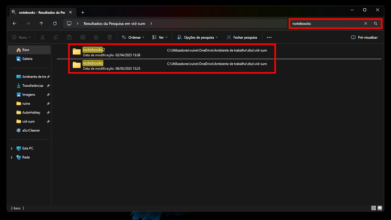Open the three-dot more options menu
The height and width of the screenshot is (220, 391).
point(269,37)
